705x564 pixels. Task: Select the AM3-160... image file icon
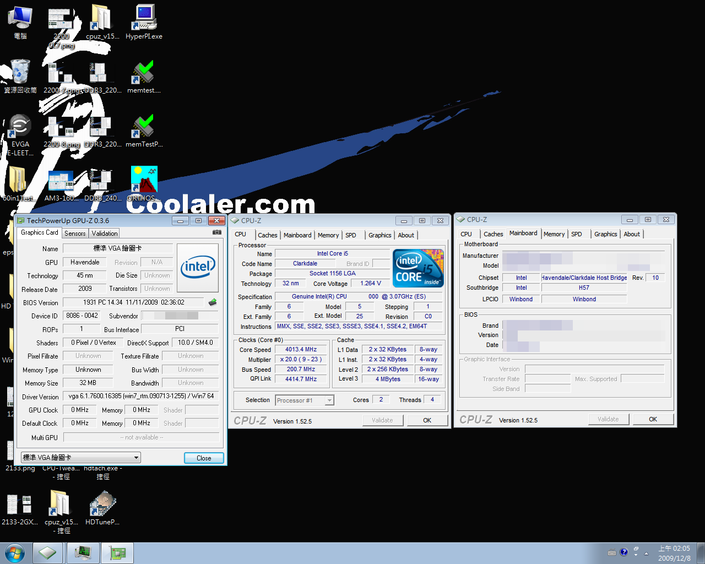(61, 184)
